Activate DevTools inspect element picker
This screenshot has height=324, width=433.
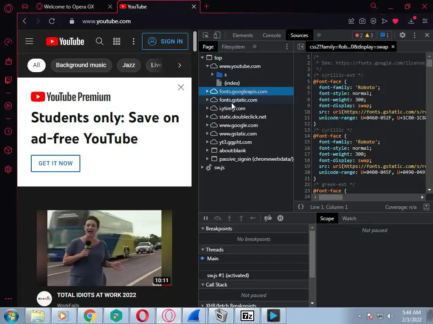pyautogui.click(x=206, y=35)
